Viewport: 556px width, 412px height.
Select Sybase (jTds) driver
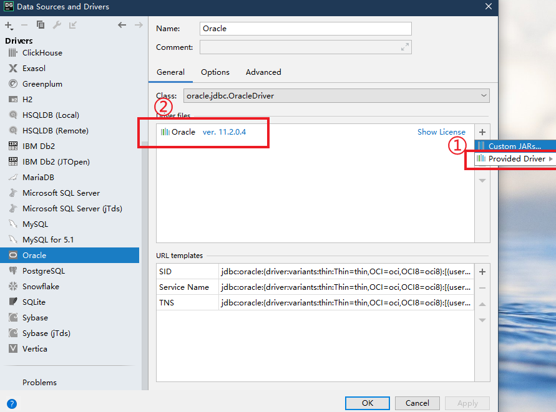pyautogui.click(x=69, y=333)
